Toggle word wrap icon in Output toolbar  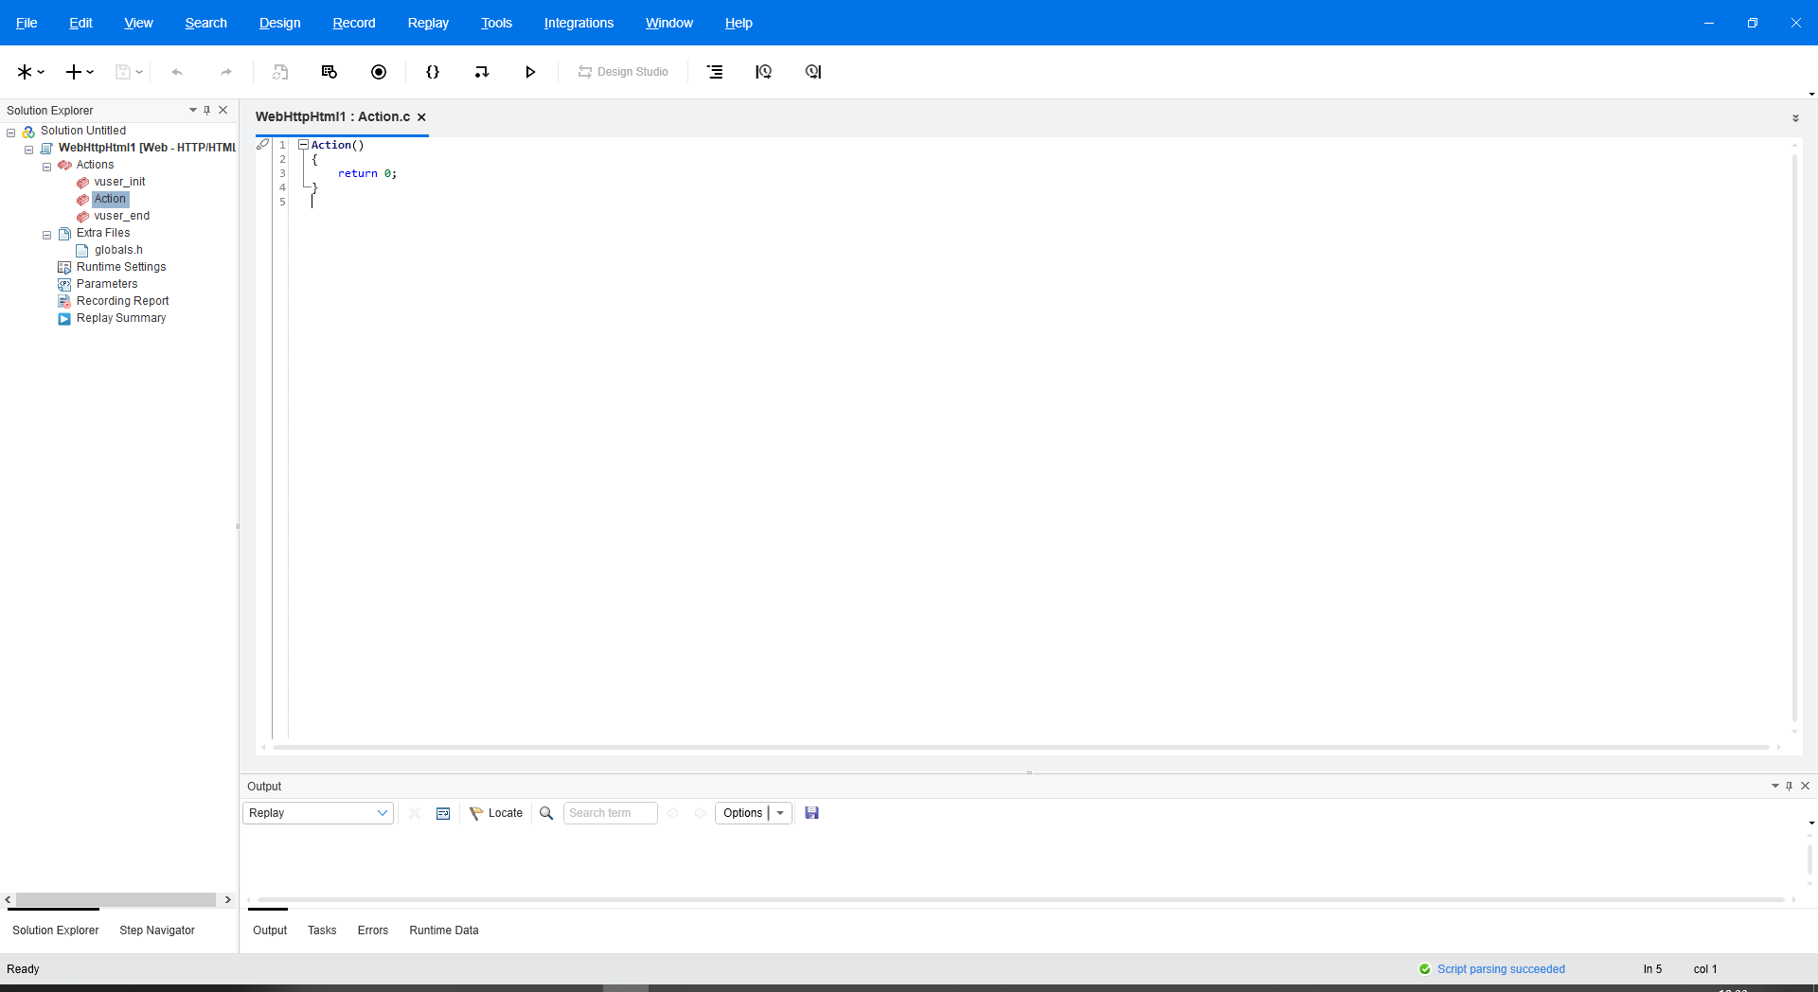pos(443,813)
